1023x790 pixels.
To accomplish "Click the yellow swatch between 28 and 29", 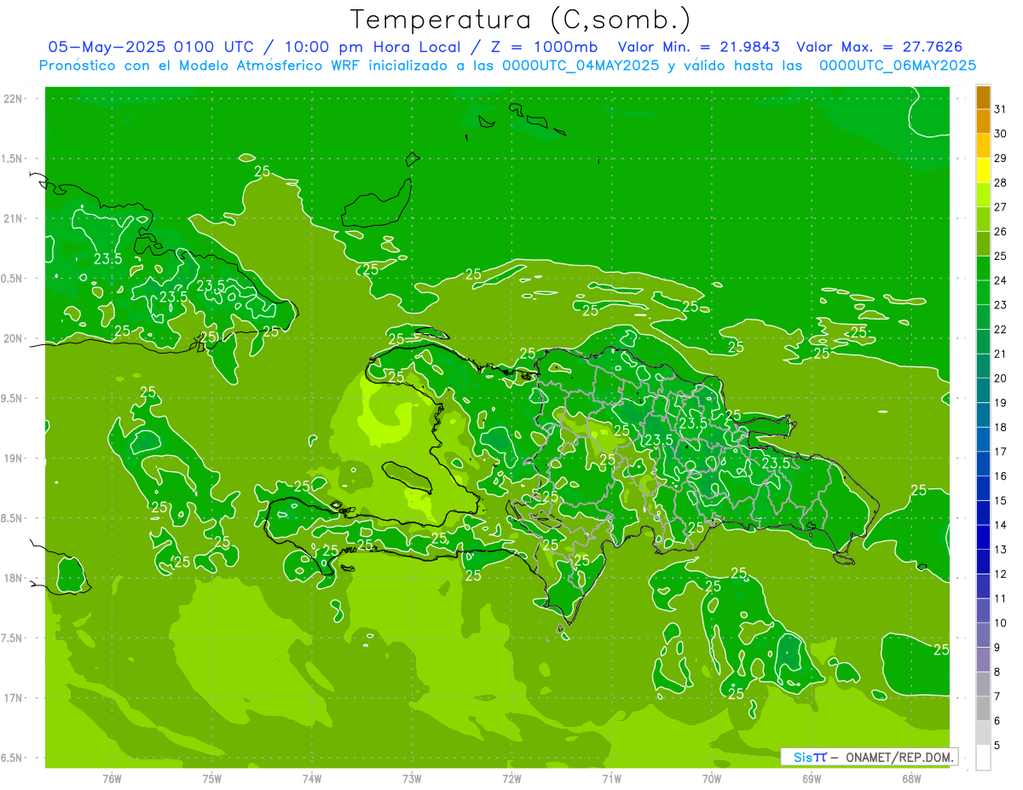I will 983,171.
